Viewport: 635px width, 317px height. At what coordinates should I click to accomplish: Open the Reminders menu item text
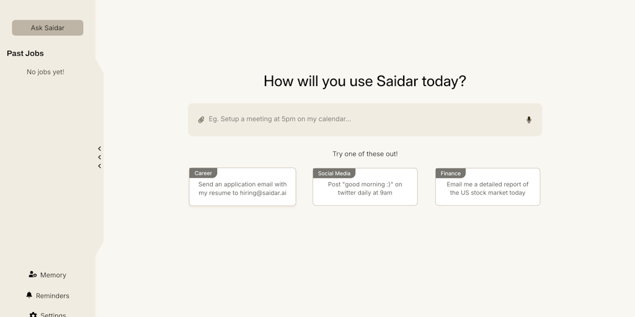click(53, 296)
